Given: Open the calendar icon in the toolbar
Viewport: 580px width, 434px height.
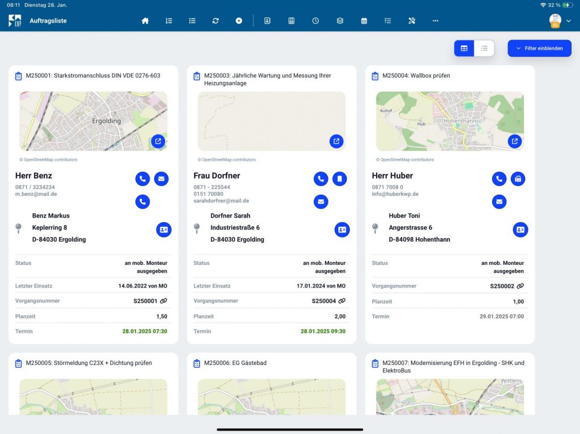Looking at the screenshot, I should coord(364,21).
